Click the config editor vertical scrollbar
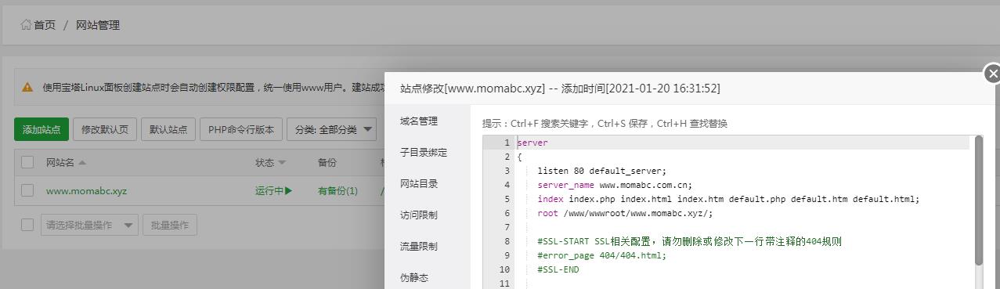 [978, 200]
